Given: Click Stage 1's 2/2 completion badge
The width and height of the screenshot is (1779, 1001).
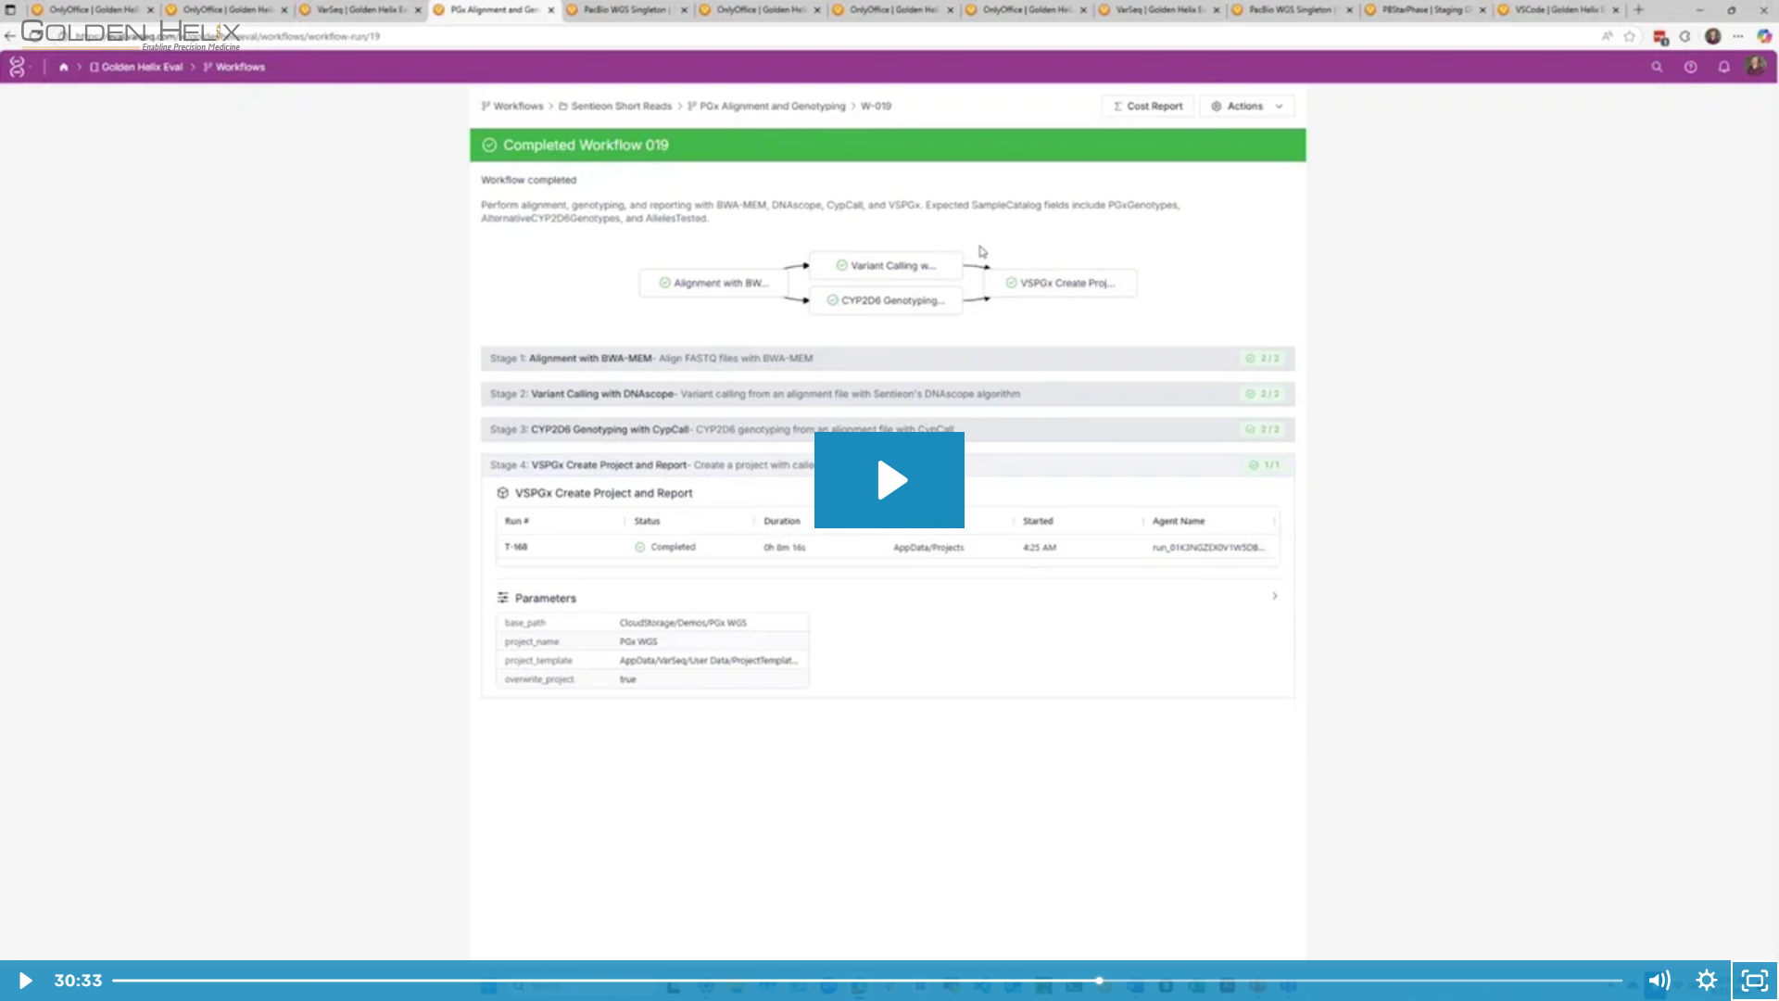Looking at the screenshot, I should (x=1263, y=358).
